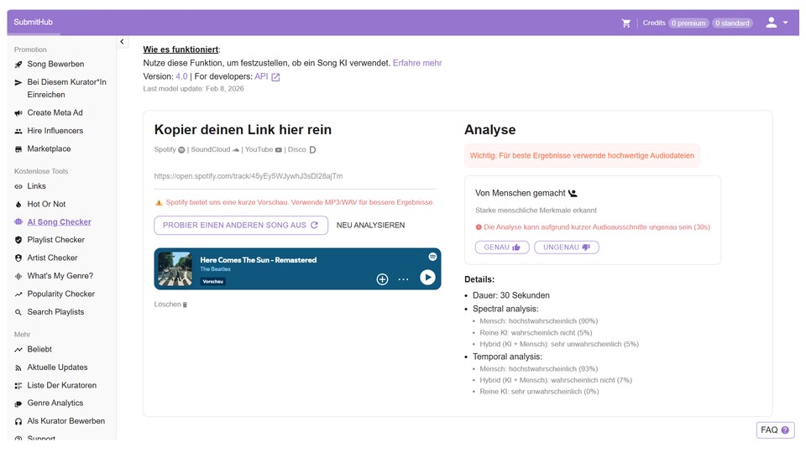Viewport: 806px width, 453px height.
Task: Click the AI Song Checker robot icon
Action: point(18,221)
